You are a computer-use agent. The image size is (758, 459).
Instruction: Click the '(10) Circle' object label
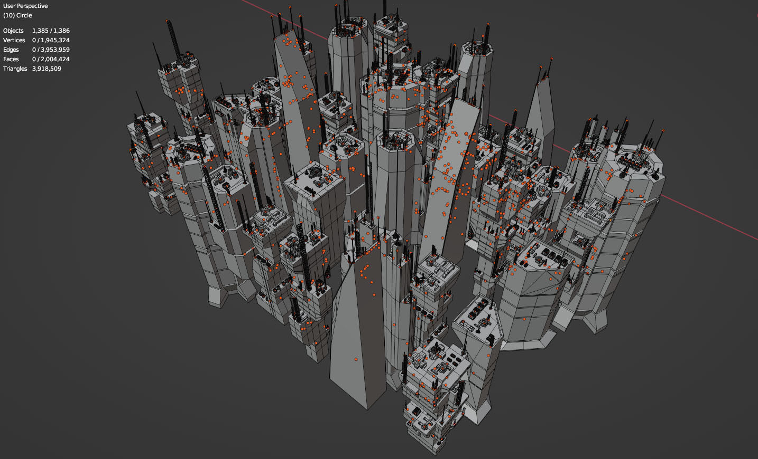(17, 15)
